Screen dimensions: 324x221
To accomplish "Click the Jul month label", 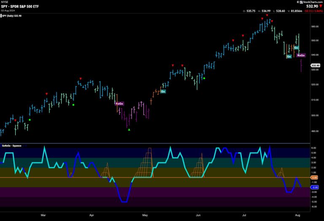I will 244,215.
